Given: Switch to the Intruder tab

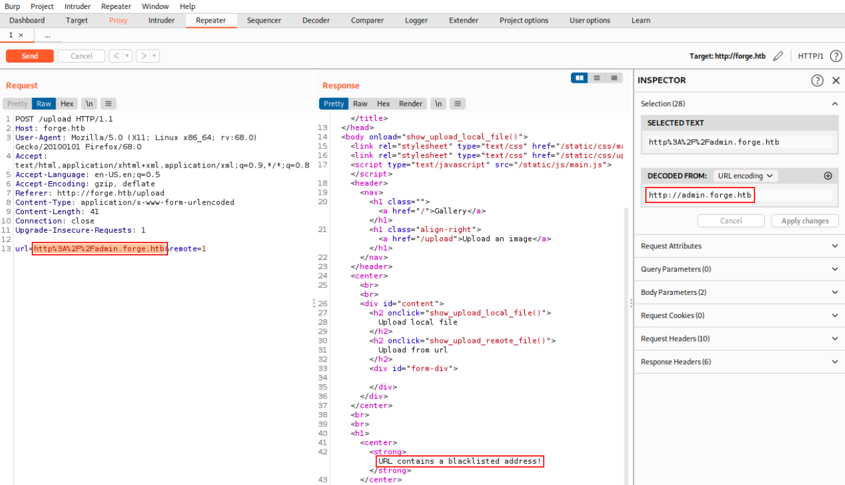Looking at the screenshot, I should click(x=162, y=21).
